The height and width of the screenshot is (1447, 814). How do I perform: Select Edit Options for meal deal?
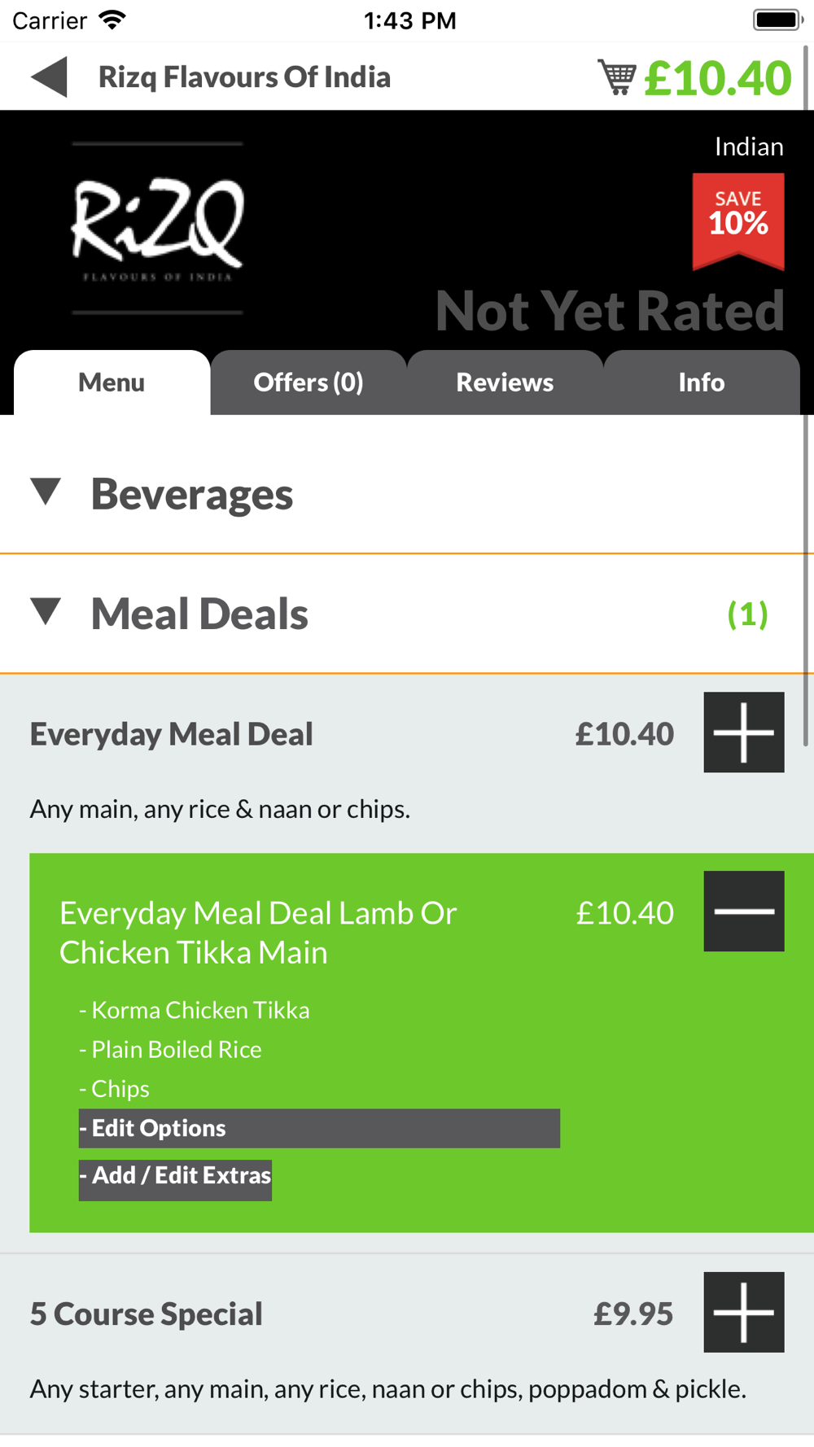(x=319, y=1129)
